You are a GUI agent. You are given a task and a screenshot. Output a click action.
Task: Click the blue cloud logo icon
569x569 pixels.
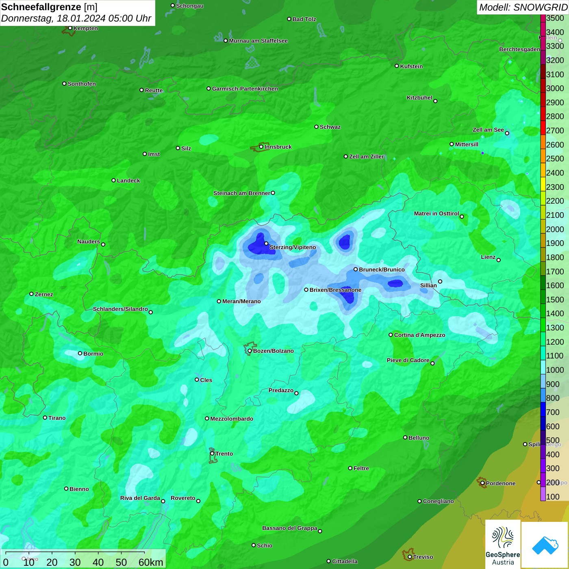point(545,545)
